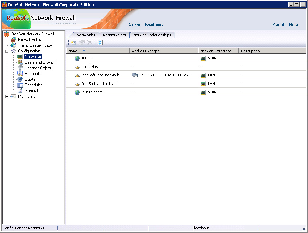Select the AT&T network name
This screenshot has height=233, width=308.
click(86, 58)
